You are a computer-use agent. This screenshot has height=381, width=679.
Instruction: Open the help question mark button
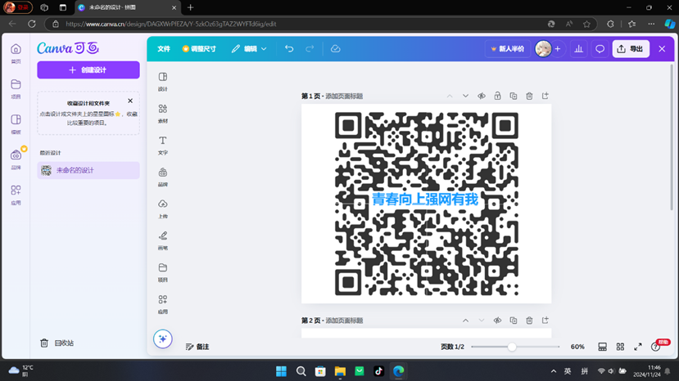[655, 347]
